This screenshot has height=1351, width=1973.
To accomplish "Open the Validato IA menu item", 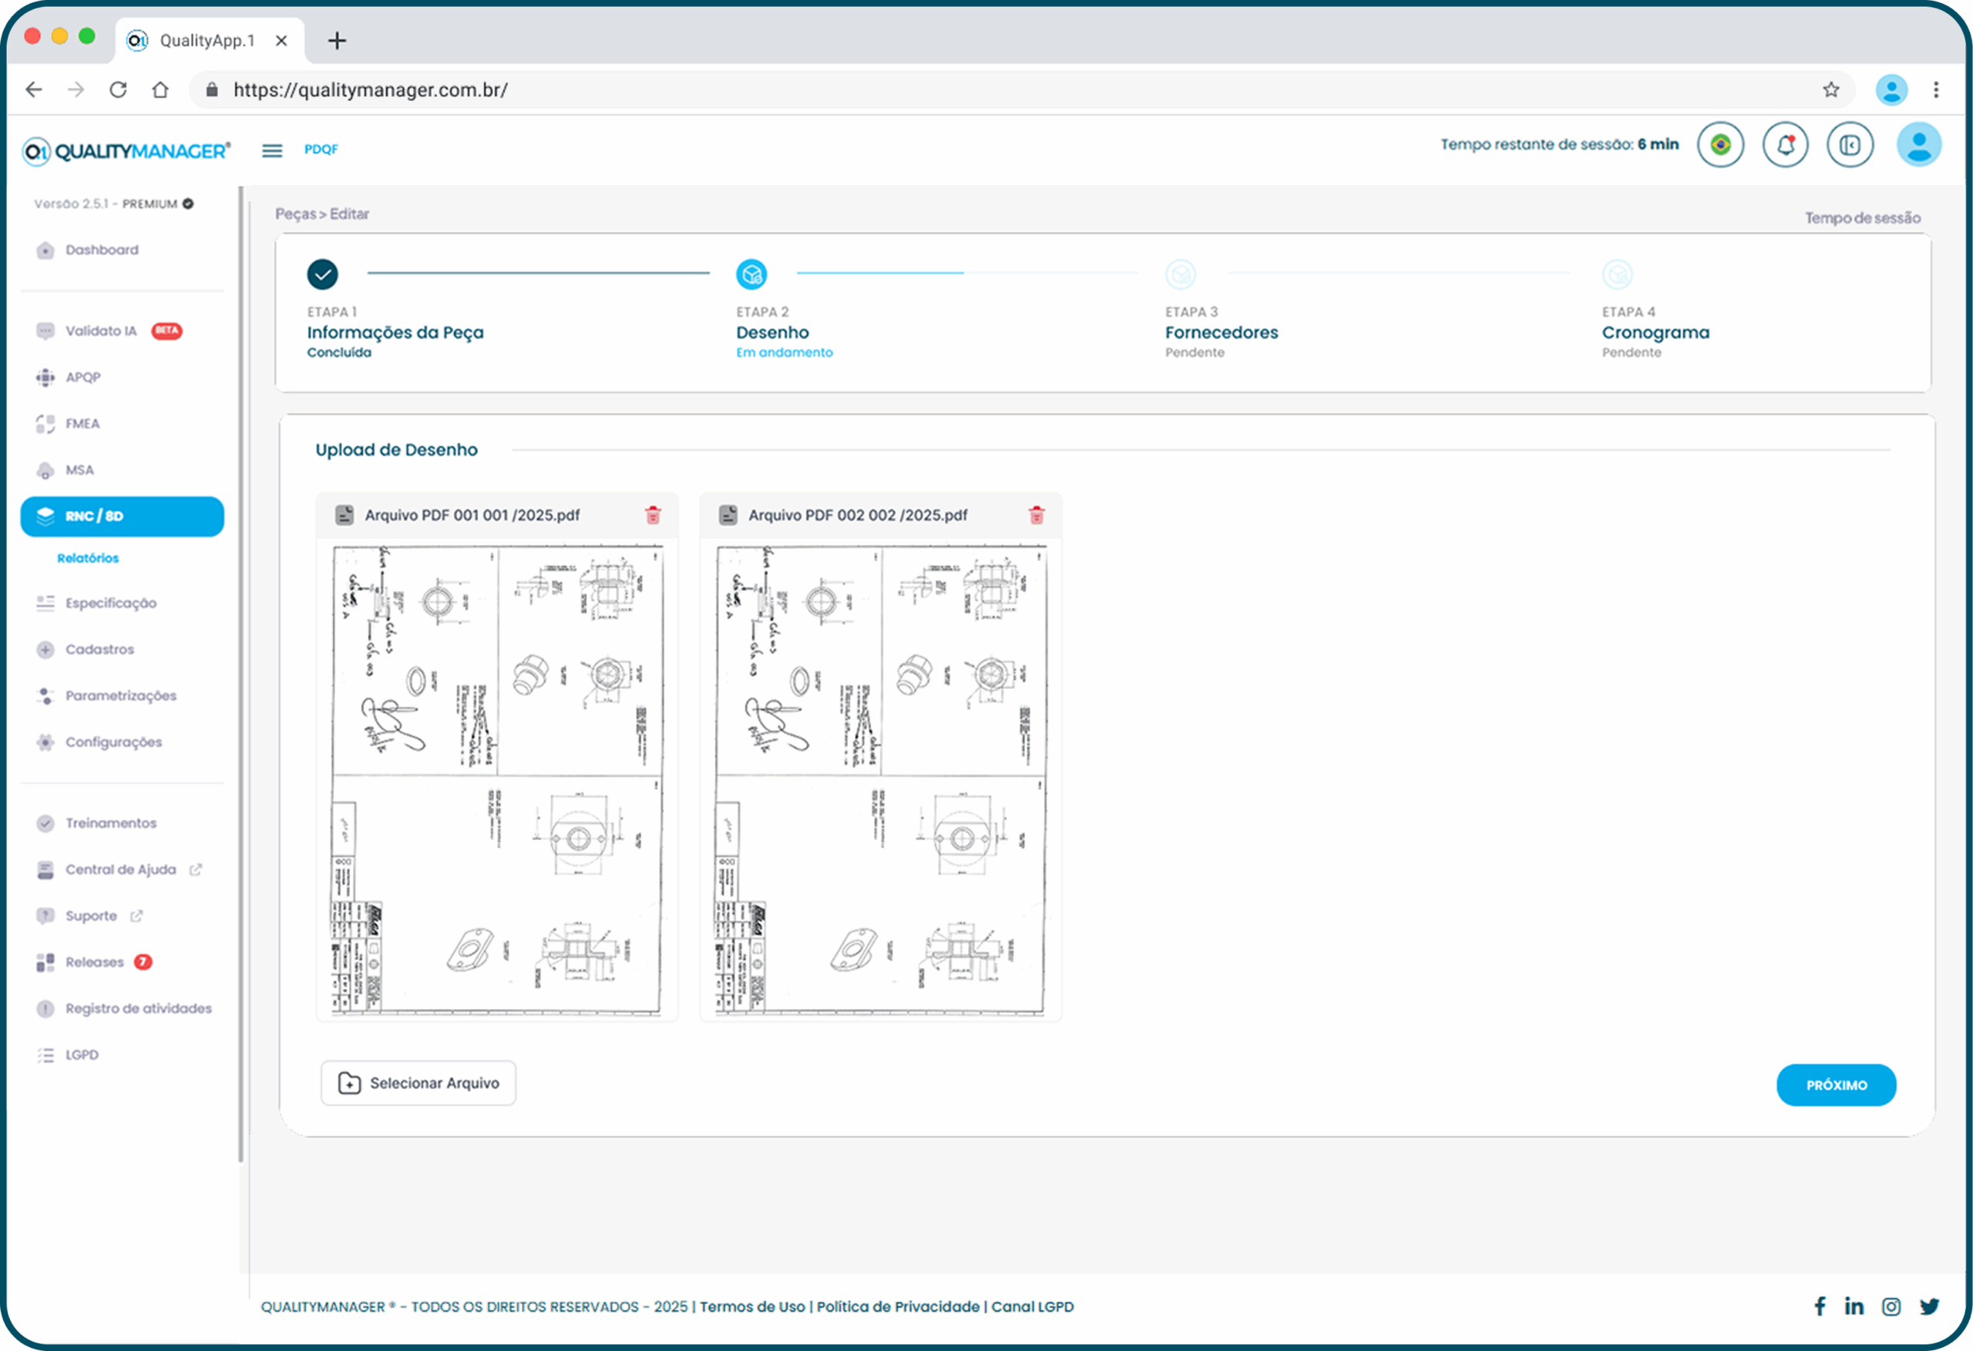I will (x=101, y=331).
